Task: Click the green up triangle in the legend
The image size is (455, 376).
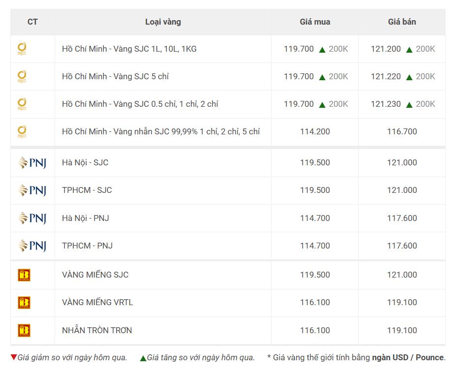Action: (x=143, y=358)
